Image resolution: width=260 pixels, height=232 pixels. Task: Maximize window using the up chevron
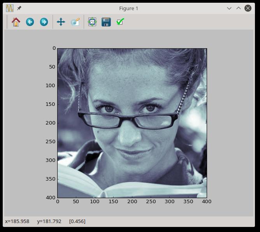[x=239, y=8]
